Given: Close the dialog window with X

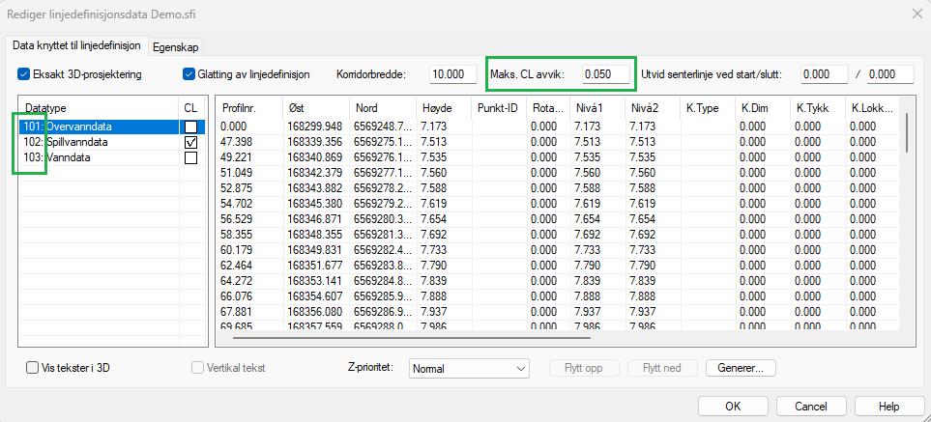Looking at the screenshot, I should (915, 12).
